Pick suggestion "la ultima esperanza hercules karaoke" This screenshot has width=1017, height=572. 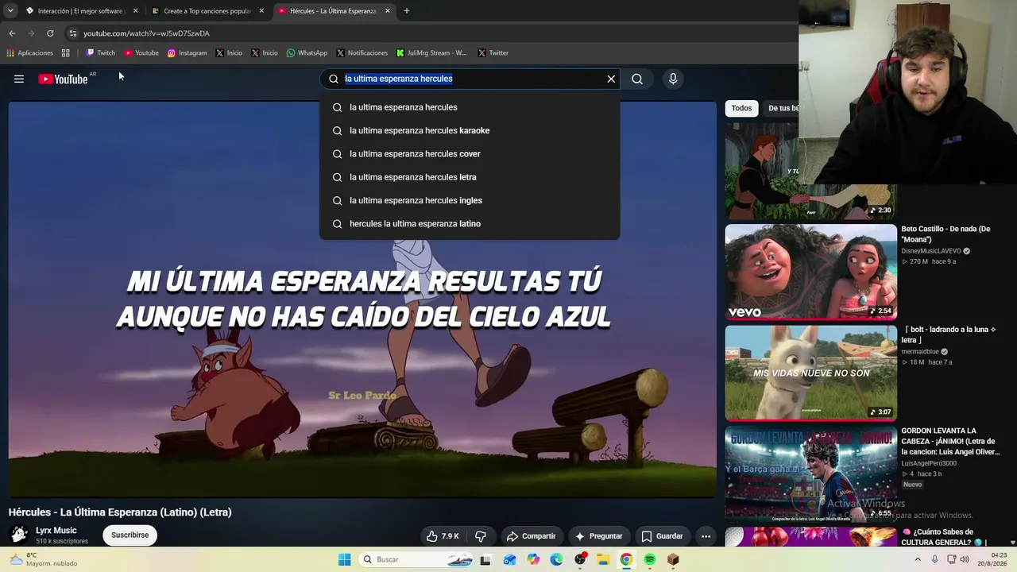coord(470,130)
